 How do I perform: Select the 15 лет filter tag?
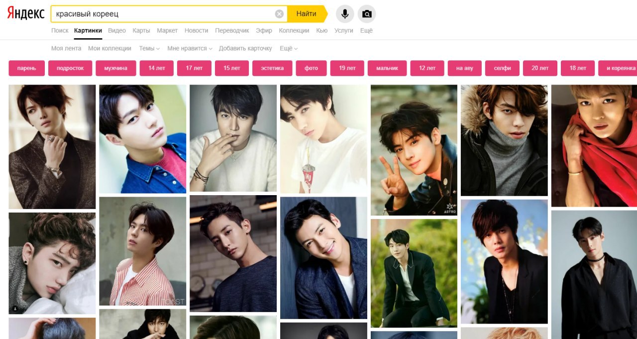232,68
